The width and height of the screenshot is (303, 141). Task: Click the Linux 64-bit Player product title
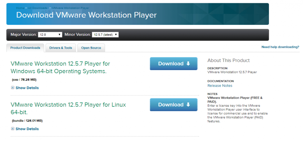[x=68, y=108]
